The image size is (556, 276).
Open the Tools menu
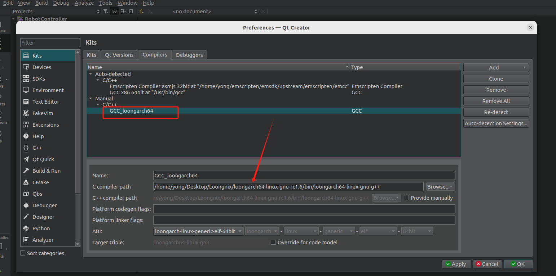coord(106,3)
